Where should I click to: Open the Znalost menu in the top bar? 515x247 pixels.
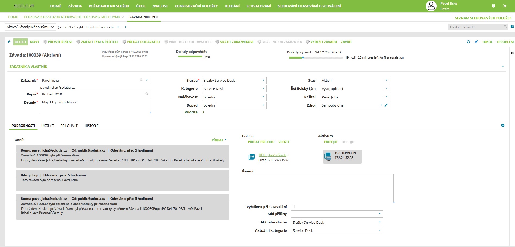[160, 6]
